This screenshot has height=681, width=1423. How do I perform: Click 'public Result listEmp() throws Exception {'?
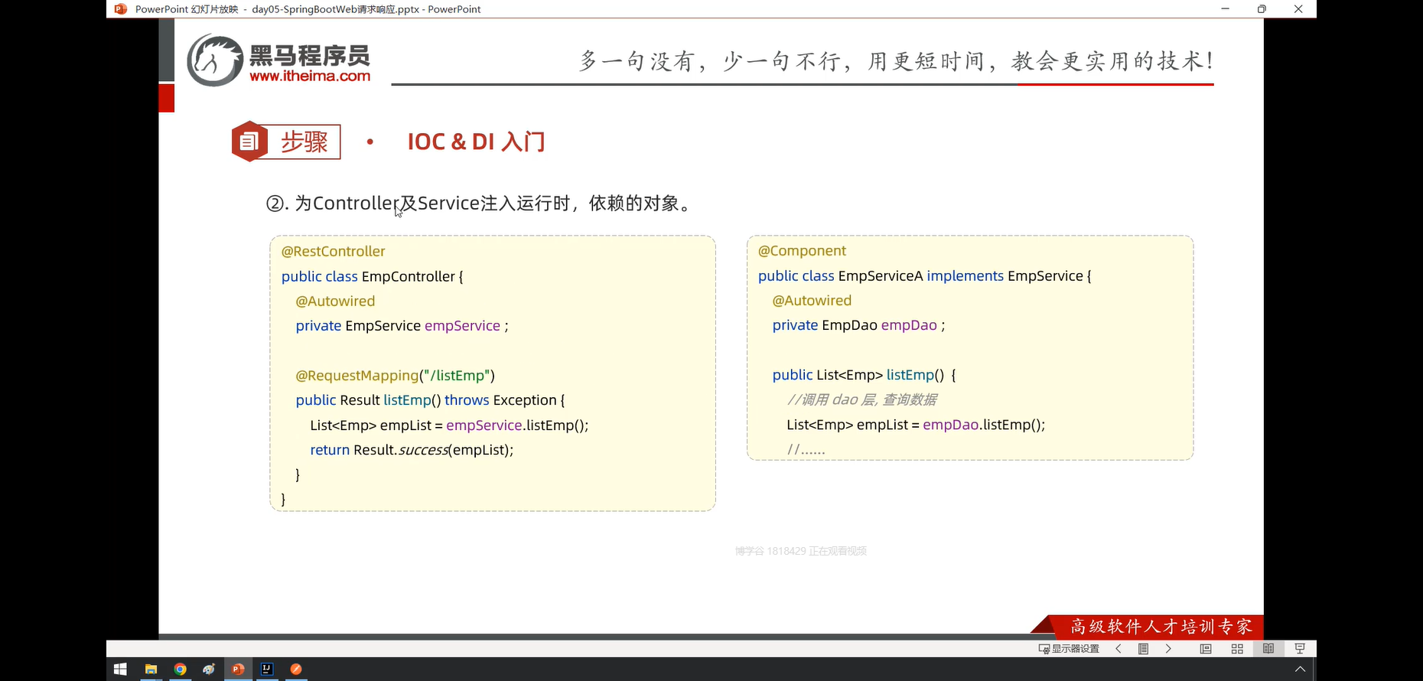[x=431, y=400]
